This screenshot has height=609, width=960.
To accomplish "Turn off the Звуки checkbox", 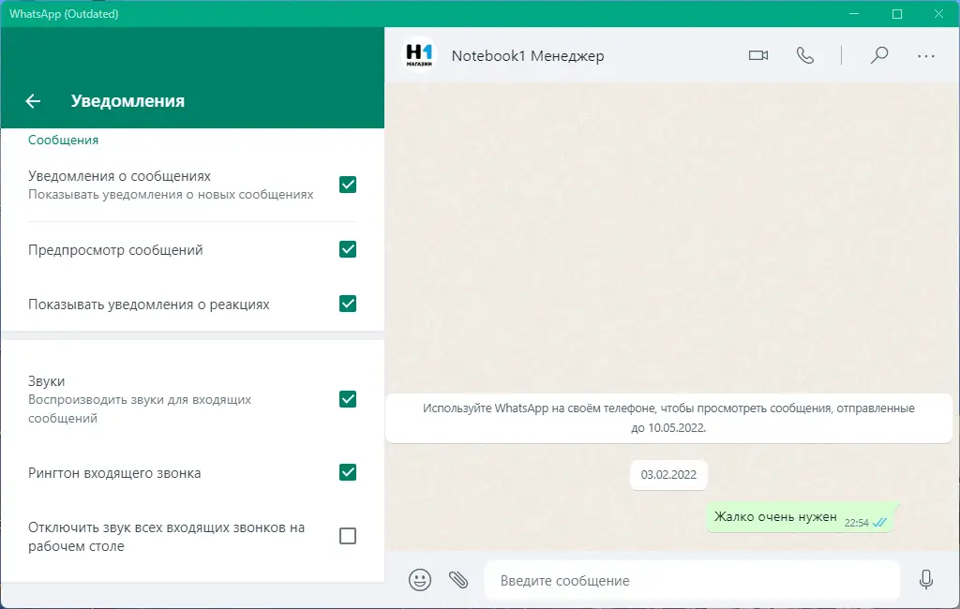I will pyautogui.click(x=348, y=399).
